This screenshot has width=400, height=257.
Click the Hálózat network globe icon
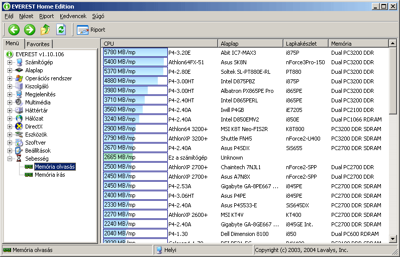19,118
